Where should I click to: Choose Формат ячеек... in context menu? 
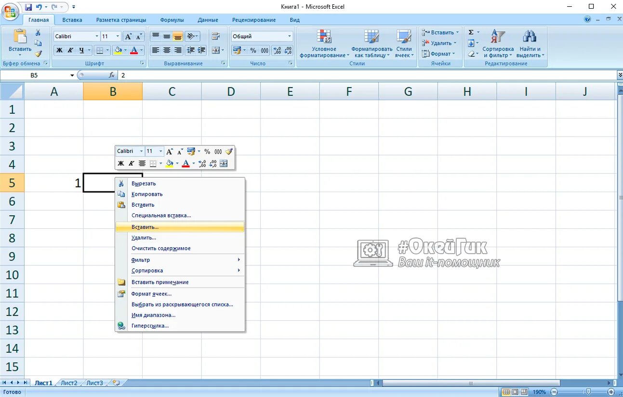(x=180, y=294)
